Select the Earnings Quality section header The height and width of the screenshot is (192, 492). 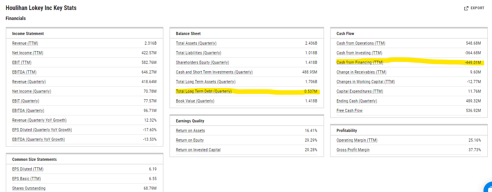190,121
